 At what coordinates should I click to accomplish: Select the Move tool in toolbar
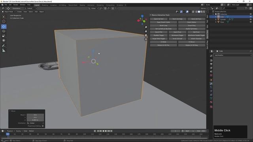point(4,26)
